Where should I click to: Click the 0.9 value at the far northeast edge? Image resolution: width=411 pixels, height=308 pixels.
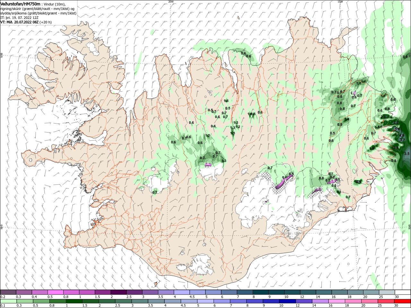(x=405, y=57)
